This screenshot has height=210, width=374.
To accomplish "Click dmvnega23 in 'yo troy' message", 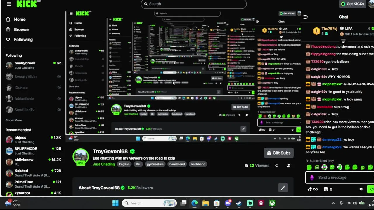I will coord(332,140).
